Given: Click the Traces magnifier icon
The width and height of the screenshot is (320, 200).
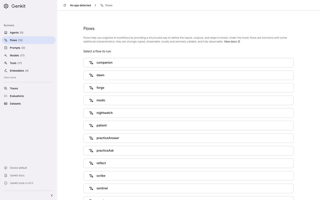Looking at the screenshot, I should point(6,88).
